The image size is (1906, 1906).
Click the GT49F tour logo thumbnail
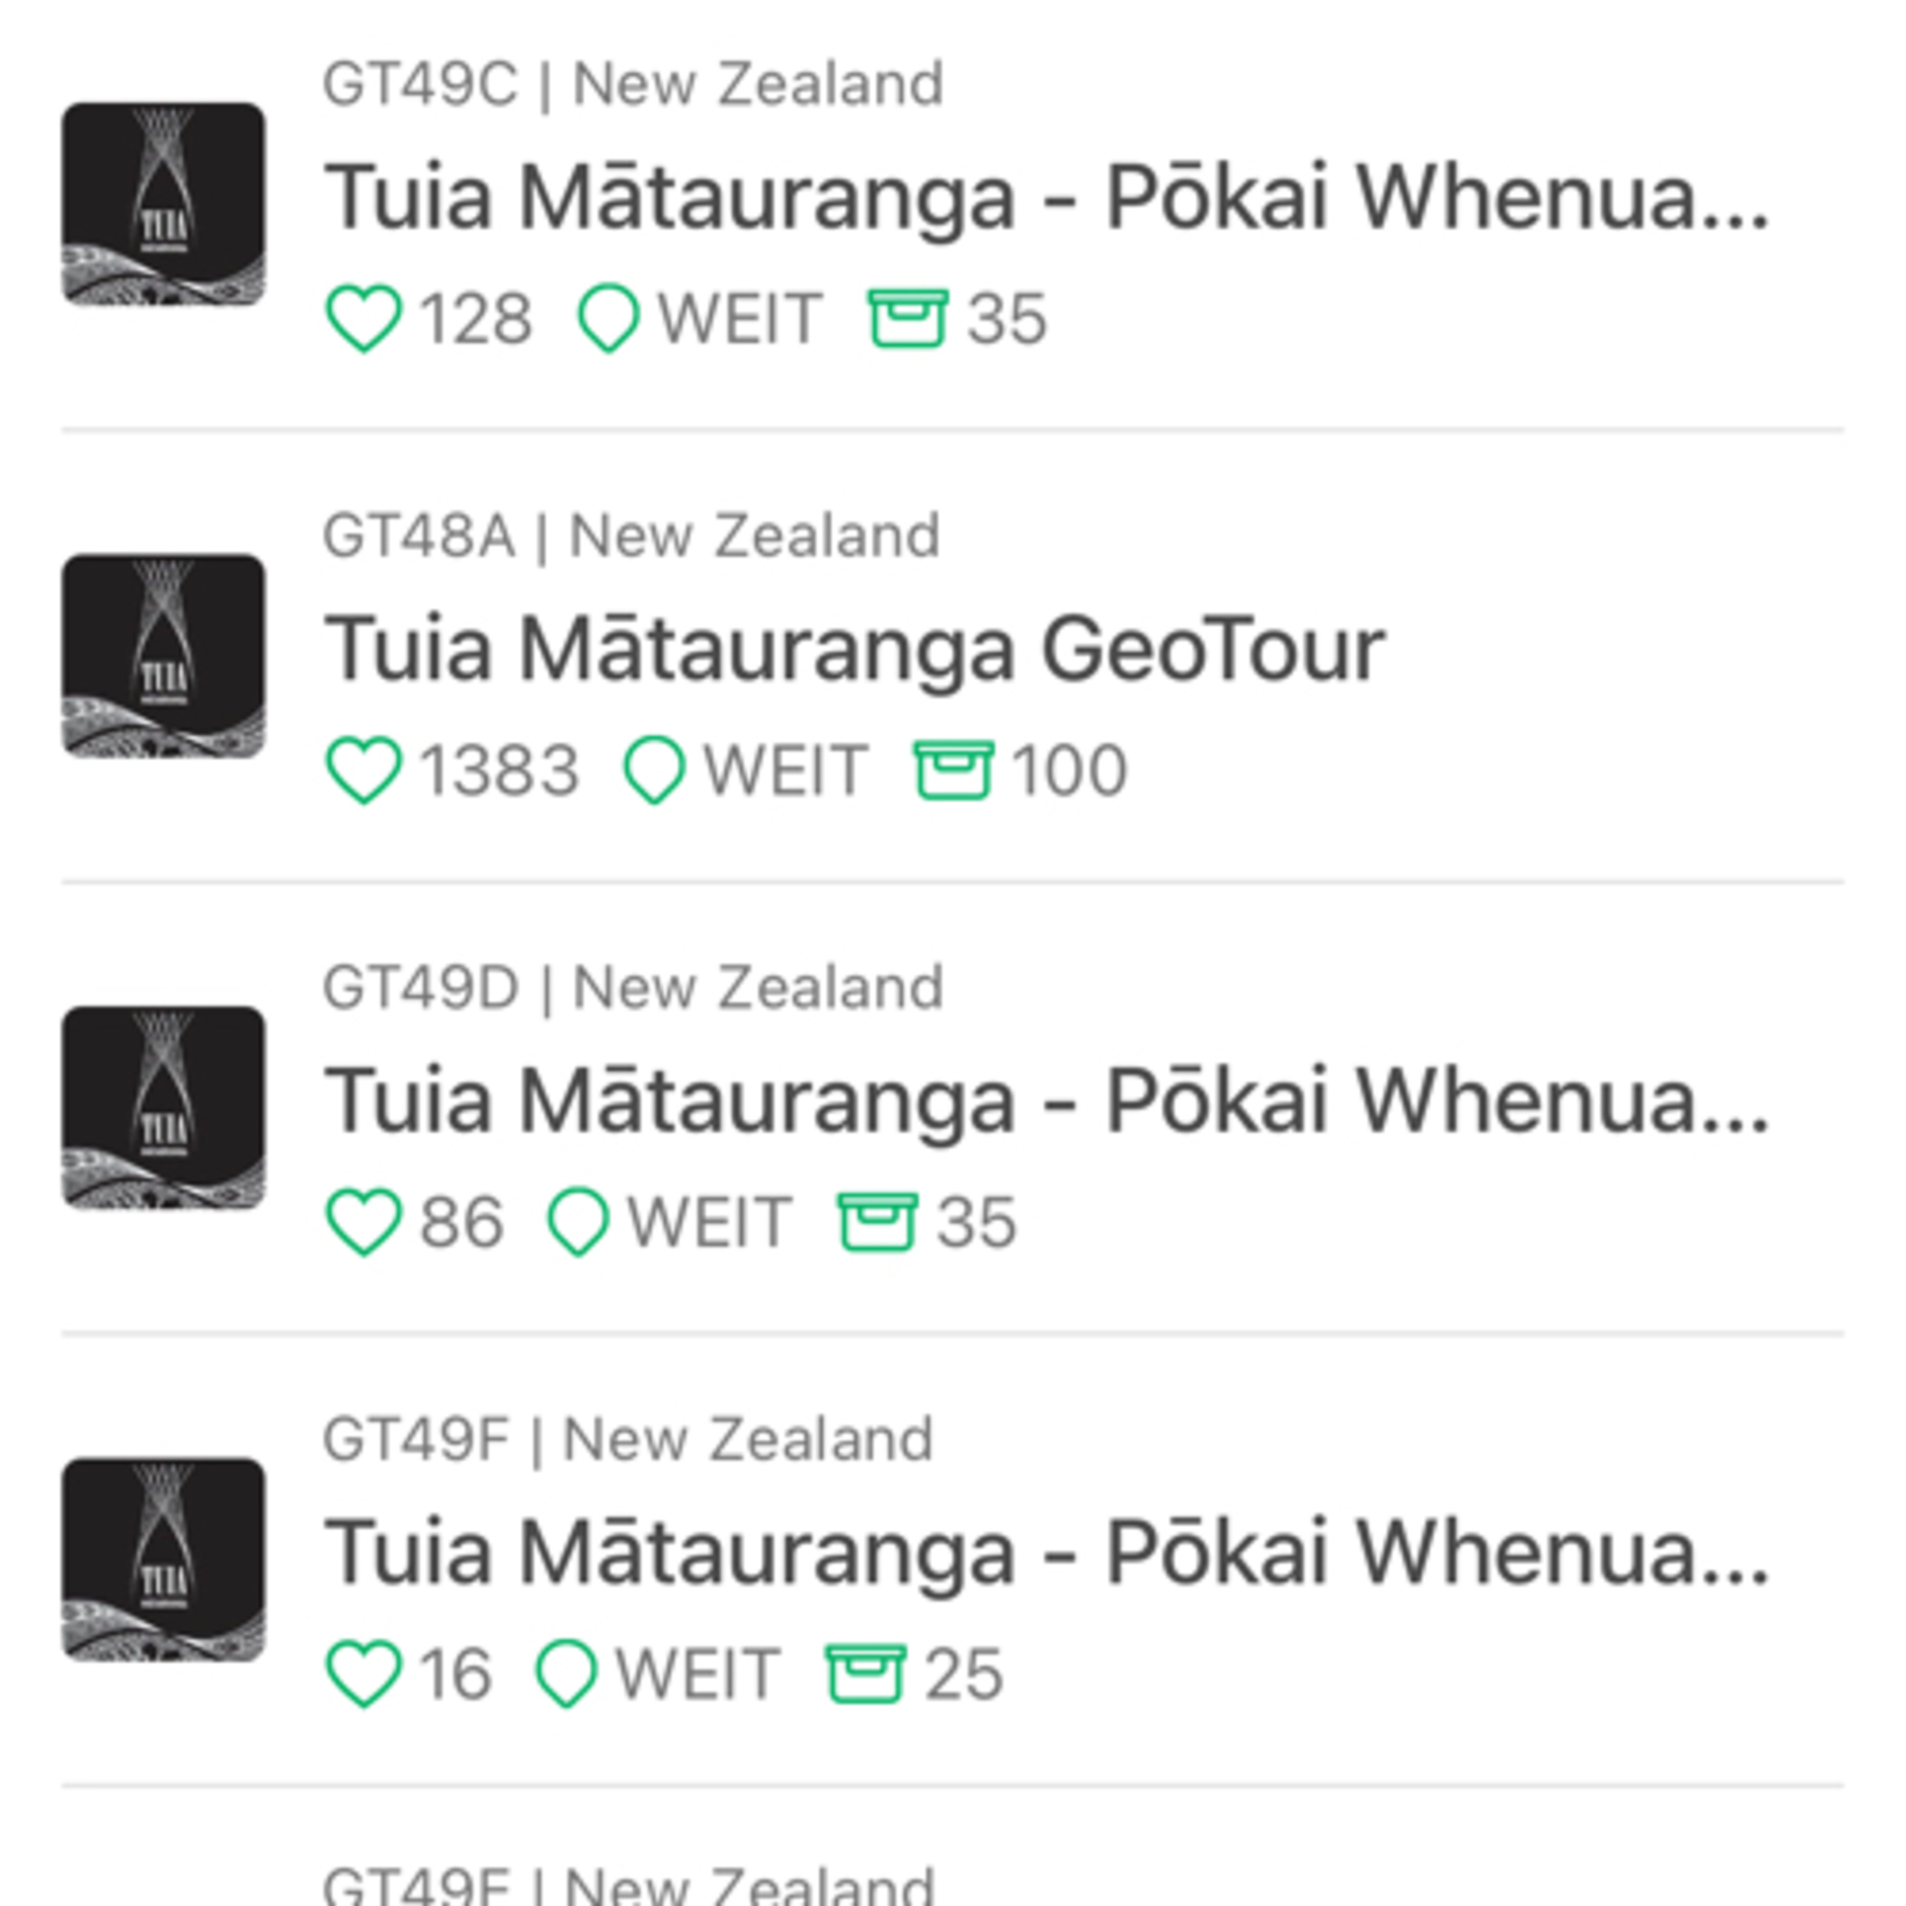pos(164,1560)
